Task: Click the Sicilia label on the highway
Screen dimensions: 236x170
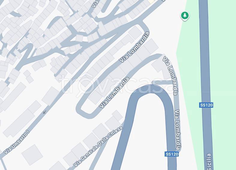Action: tap(209, 162)
